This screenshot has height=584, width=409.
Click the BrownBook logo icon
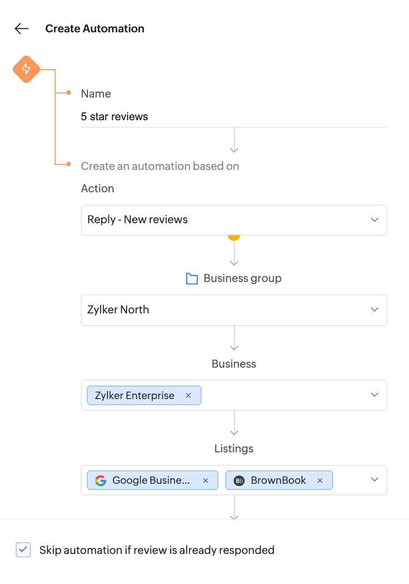tap(239, 481)
